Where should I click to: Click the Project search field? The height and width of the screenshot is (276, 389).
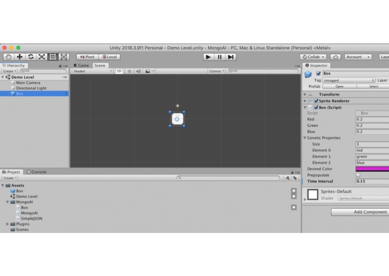228,178
